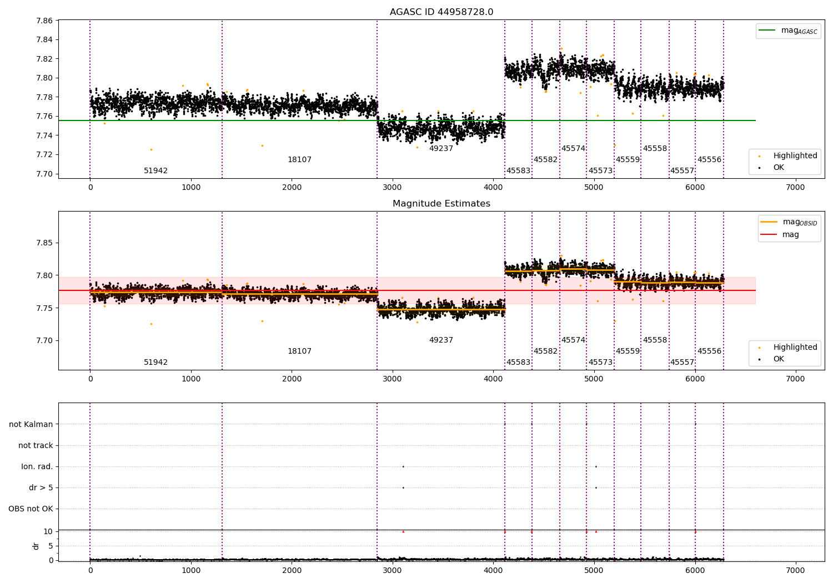Click obsid label 45583 in top plot
833x583 pixels.
click(x=518, y=171)
